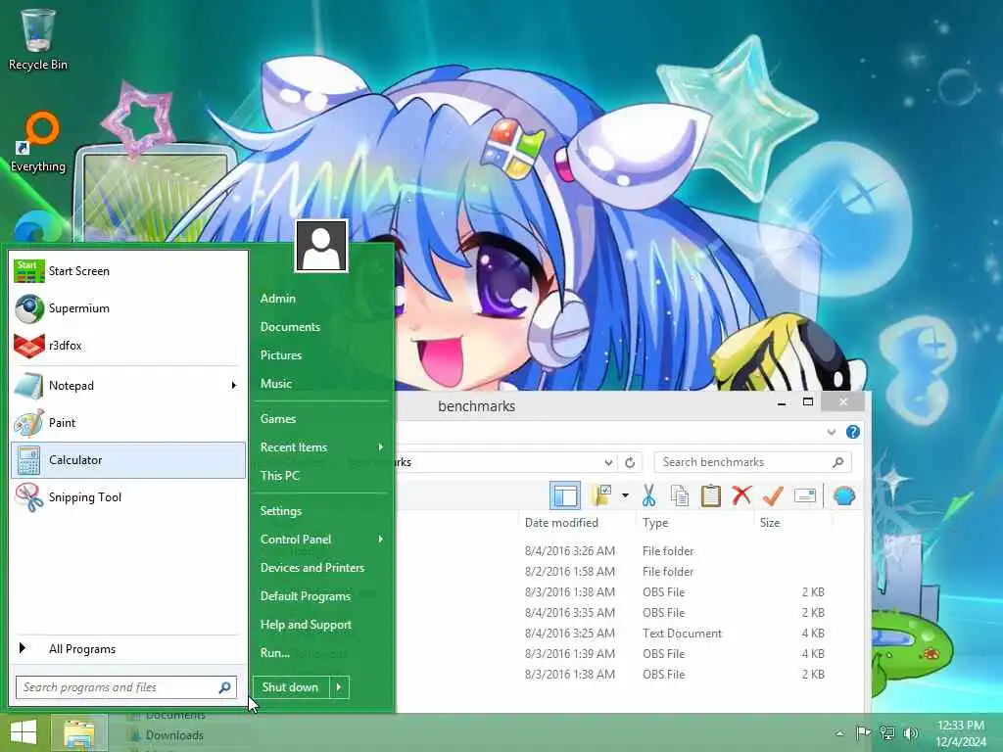This screenshot has height=752, width=1003.
Task: Open Start Screen from the Start menu
Action: click(x=128, y=271)
